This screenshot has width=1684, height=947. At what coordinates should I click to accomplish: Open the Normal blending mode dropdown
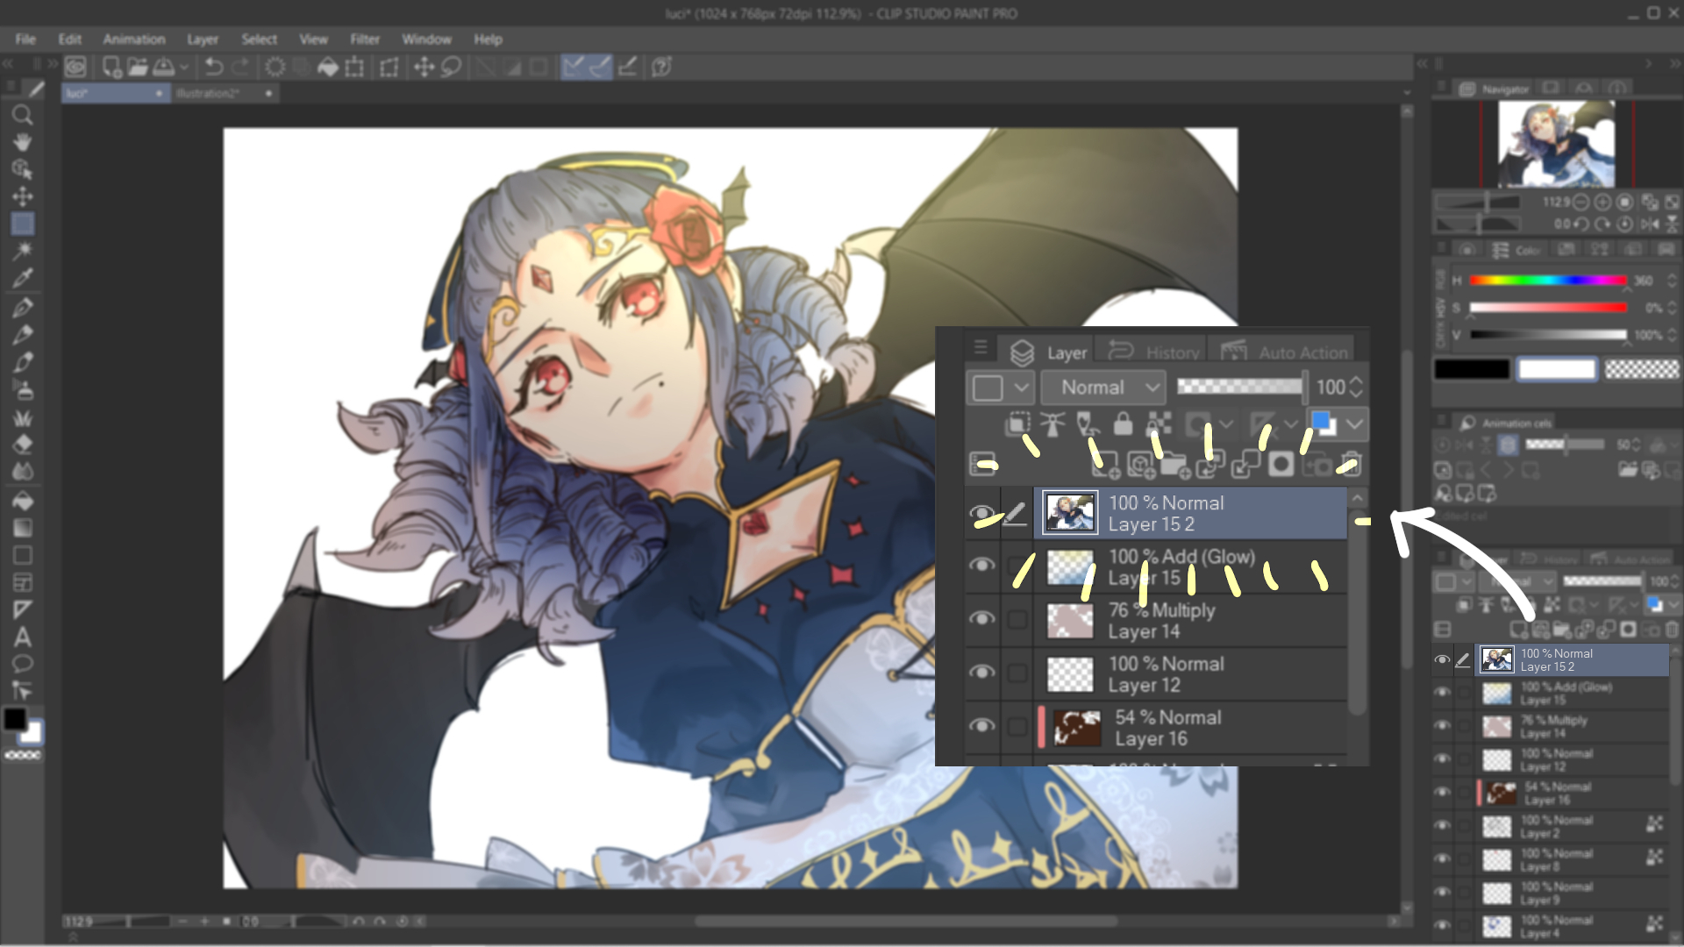pyautogui.click(x=1102, y=387)
